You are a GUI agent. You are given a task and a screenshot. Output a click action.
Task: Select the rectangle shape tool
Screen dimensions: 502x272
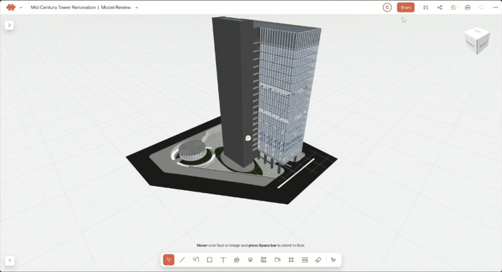(x=210, y=260)
